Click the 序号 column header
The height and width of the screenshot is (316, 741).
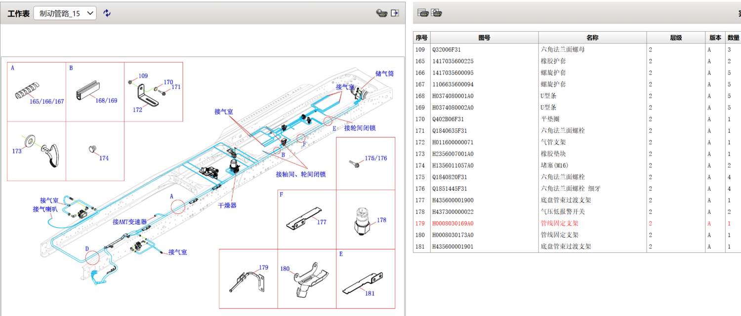tap(421, 38)
